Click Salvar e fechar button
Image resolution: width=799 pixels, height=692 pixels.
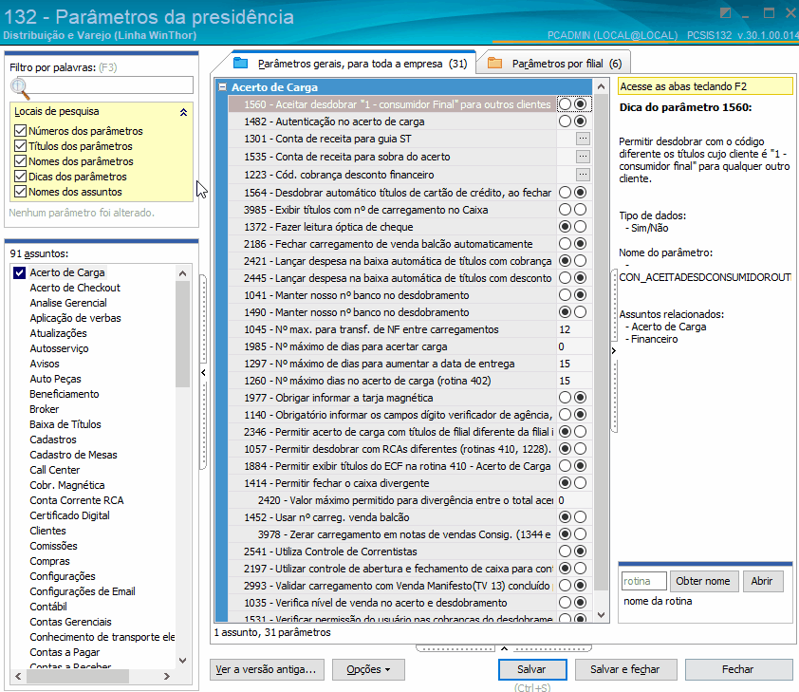(625, 669)
